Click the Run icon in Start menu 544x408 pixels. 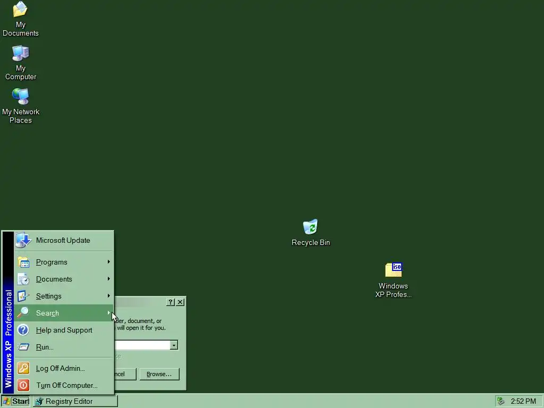coord(23,347)
